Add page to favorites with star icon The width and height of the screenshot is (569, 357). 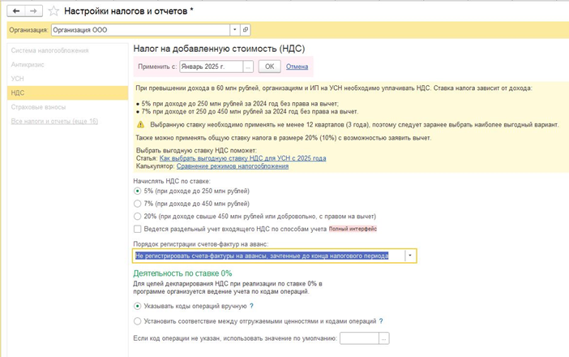(53, 11)
